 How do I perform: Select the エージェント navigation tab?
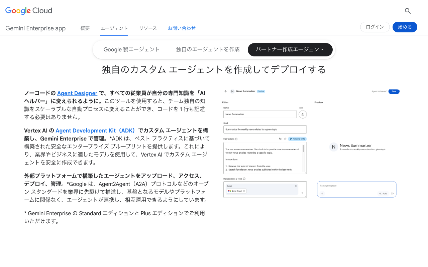click(x=114, y=28)
